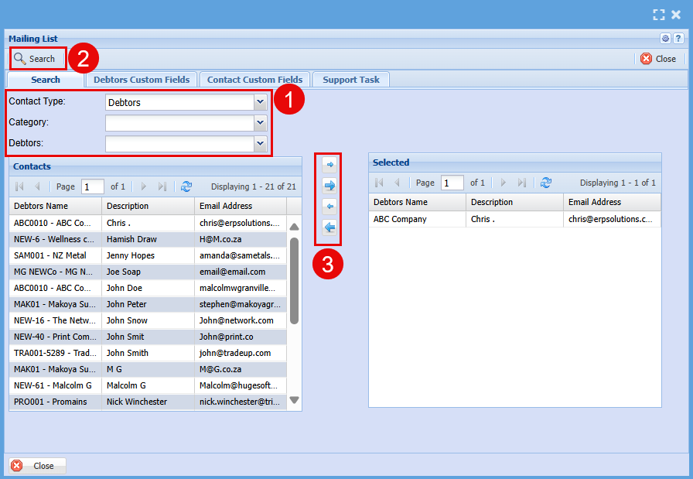The width and height of the screenshot is (693, 479).
Task: Click the Contacts list scrollbar down arrow
Action: tap(294, 400)
